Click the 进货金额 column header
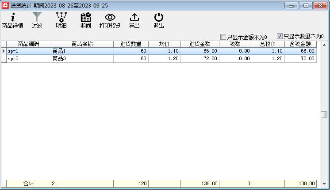 [x=200, y=44]
